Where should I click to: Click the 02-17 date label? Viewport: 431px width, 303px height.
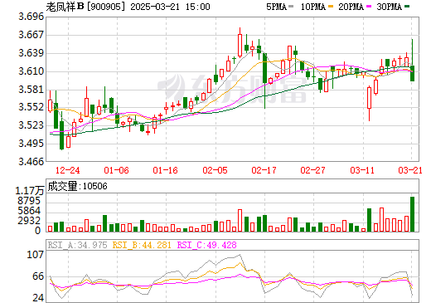click(264, 170)
